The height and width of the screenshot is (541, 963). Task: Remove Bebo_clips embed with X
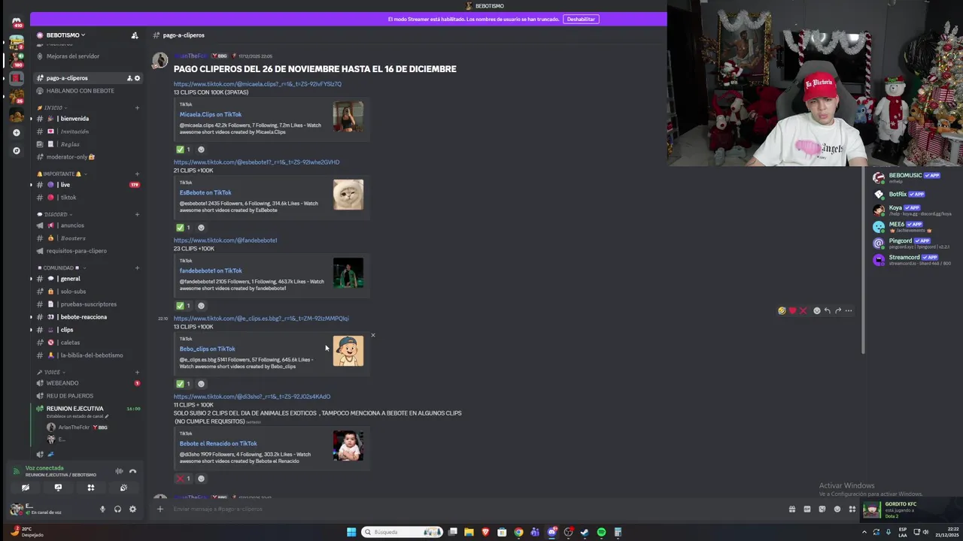coord(372,335)
